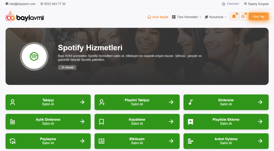Click the Spotify Hizmetleri heading

click(90, 48)
